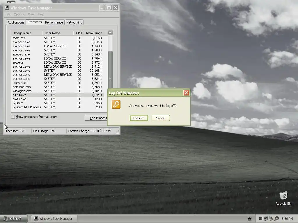Open the File menu in Task Manager
298x223 pixels.
click(8, 14)
